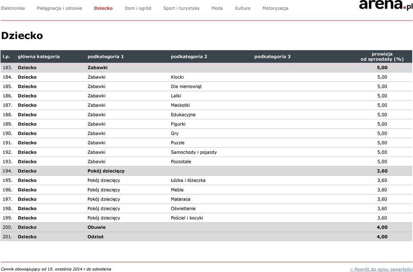Open Pielęgnacja i zdrowie category

coord(59,8)
